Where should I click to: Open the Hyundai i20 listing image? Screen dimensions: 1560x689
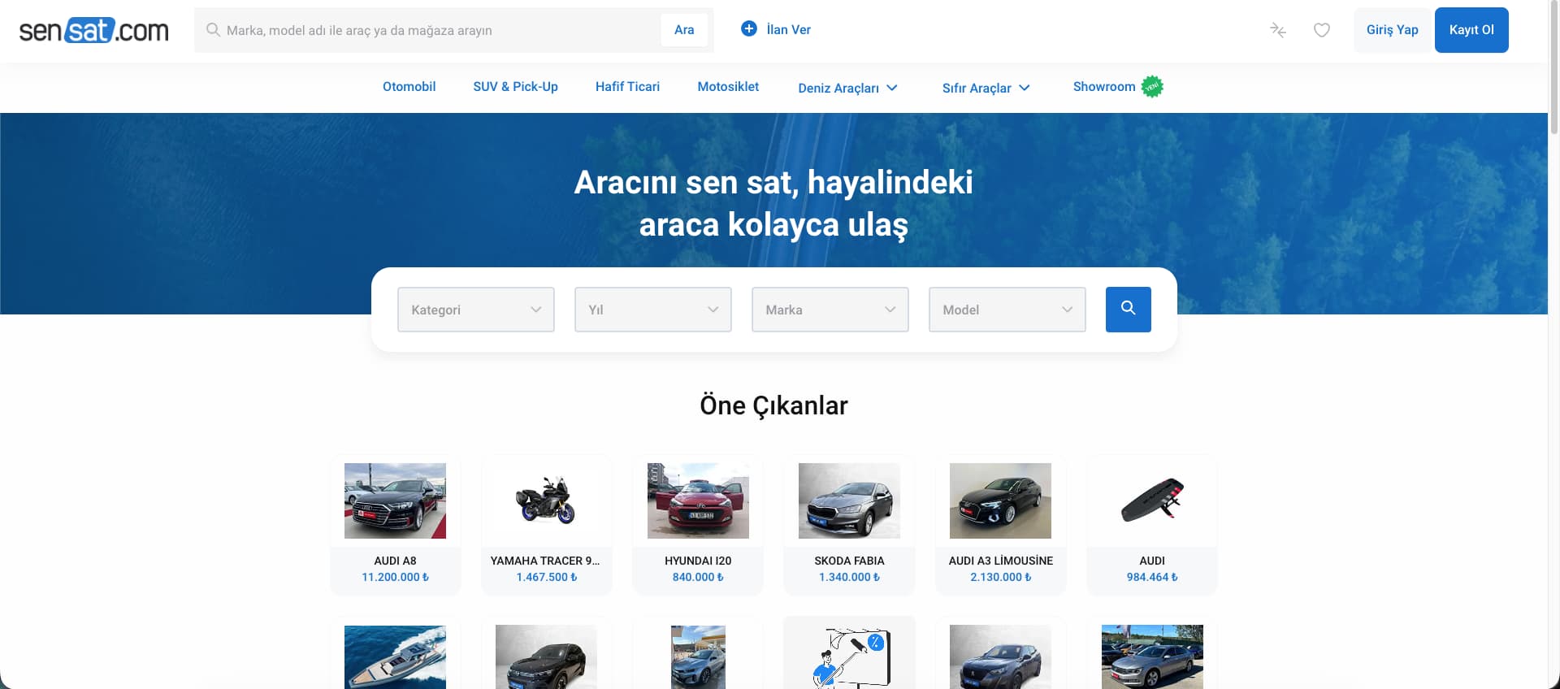[698, 500]
